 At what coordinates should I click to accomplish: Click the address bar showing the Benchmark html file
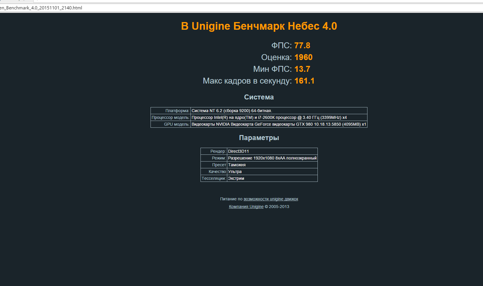click(x=241, y=8)
